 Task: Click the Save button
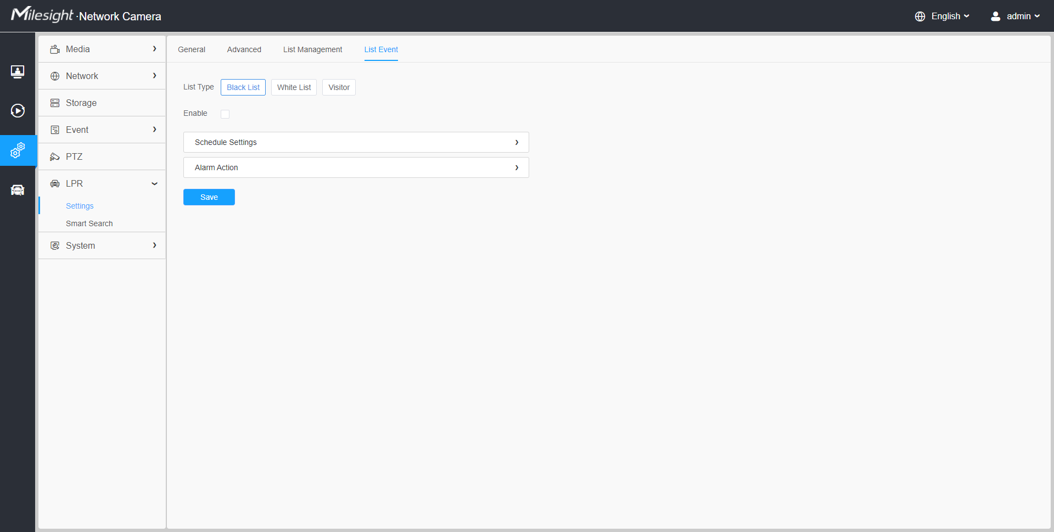click(209, 197)
